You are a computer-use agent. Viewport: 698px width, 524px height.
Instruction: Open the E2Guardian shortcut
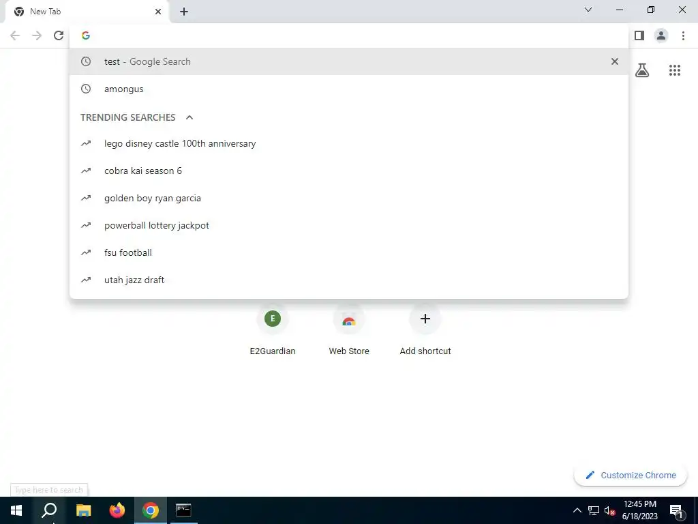pos(273,330)
